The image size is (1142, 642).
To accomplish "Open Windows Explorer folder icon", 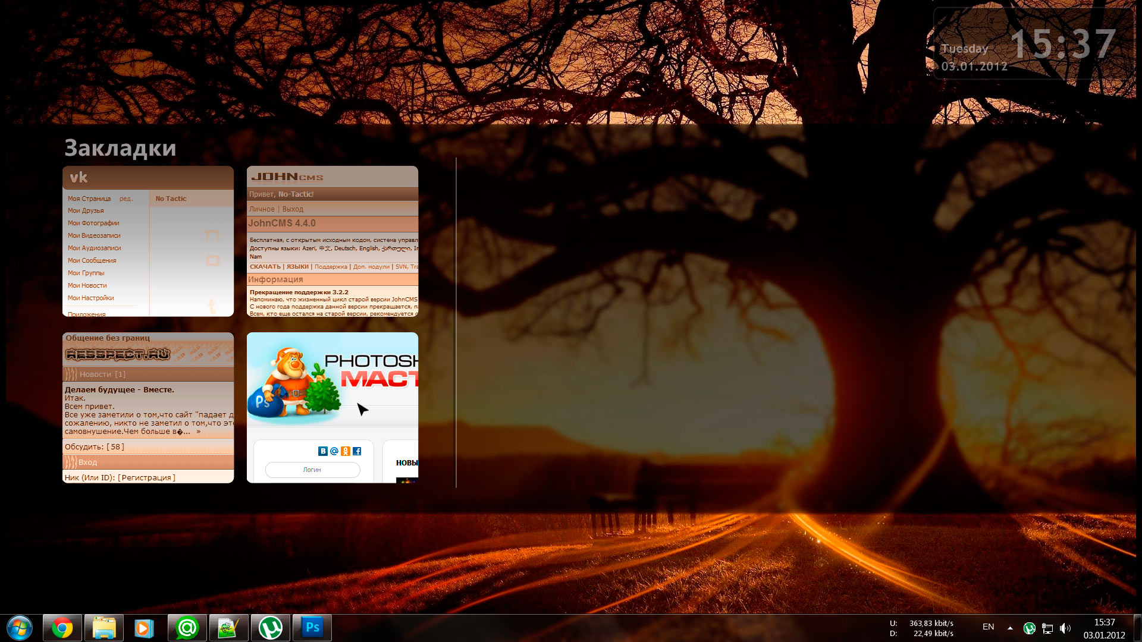I will (104, 628).
